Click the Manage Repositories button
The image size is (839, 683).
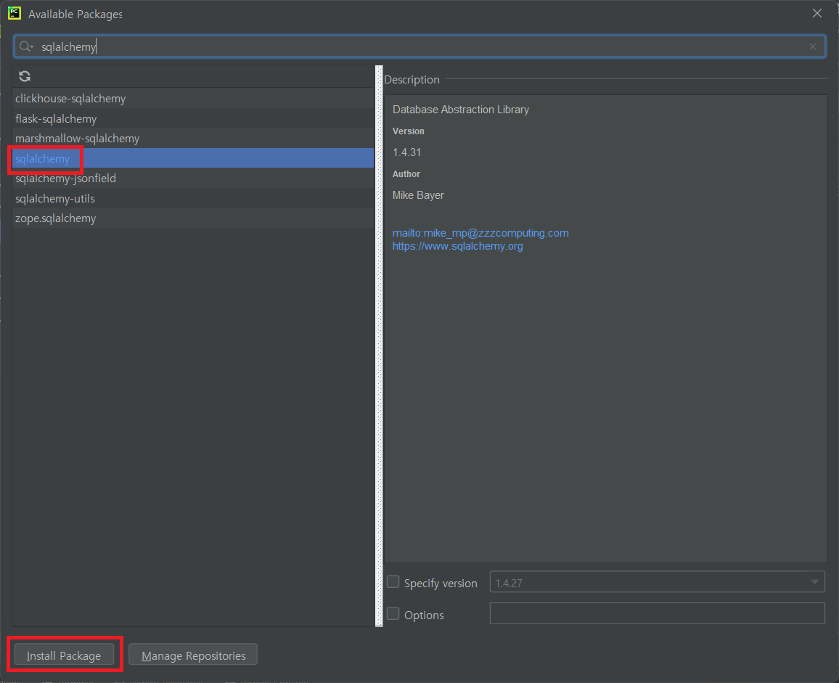193,655
